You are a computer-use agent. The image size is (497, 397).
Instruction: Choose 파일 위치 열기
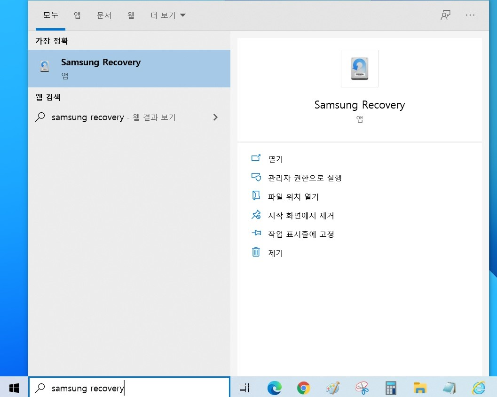[293, 196]
